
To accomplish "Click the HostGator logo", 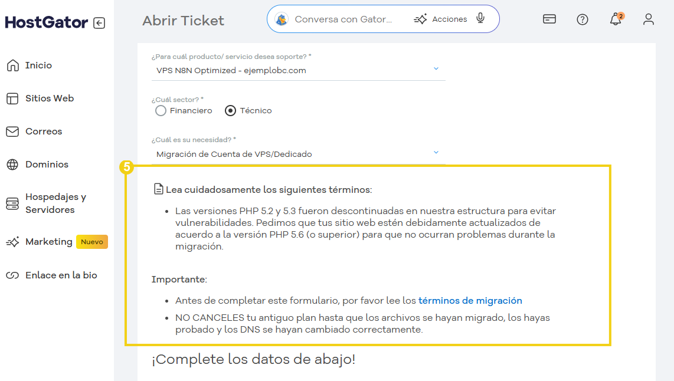I will 45,22.
